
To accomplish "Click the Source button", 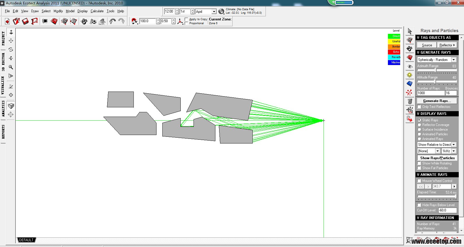I will click(427, 45).
